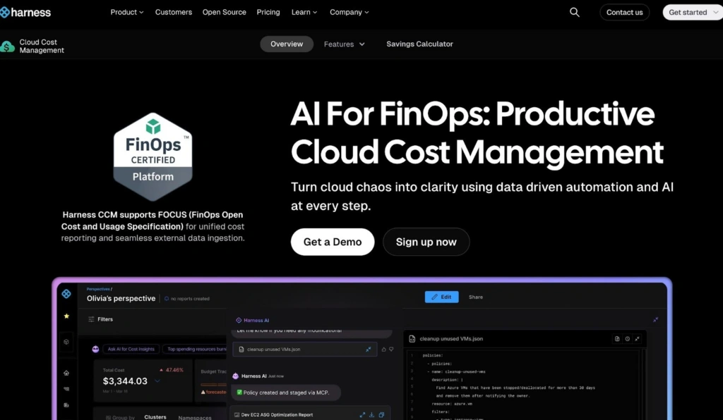Screen dimensions: 723x420
Task: Open the Learn dropdown menu
Action: (x=304, y=12)
